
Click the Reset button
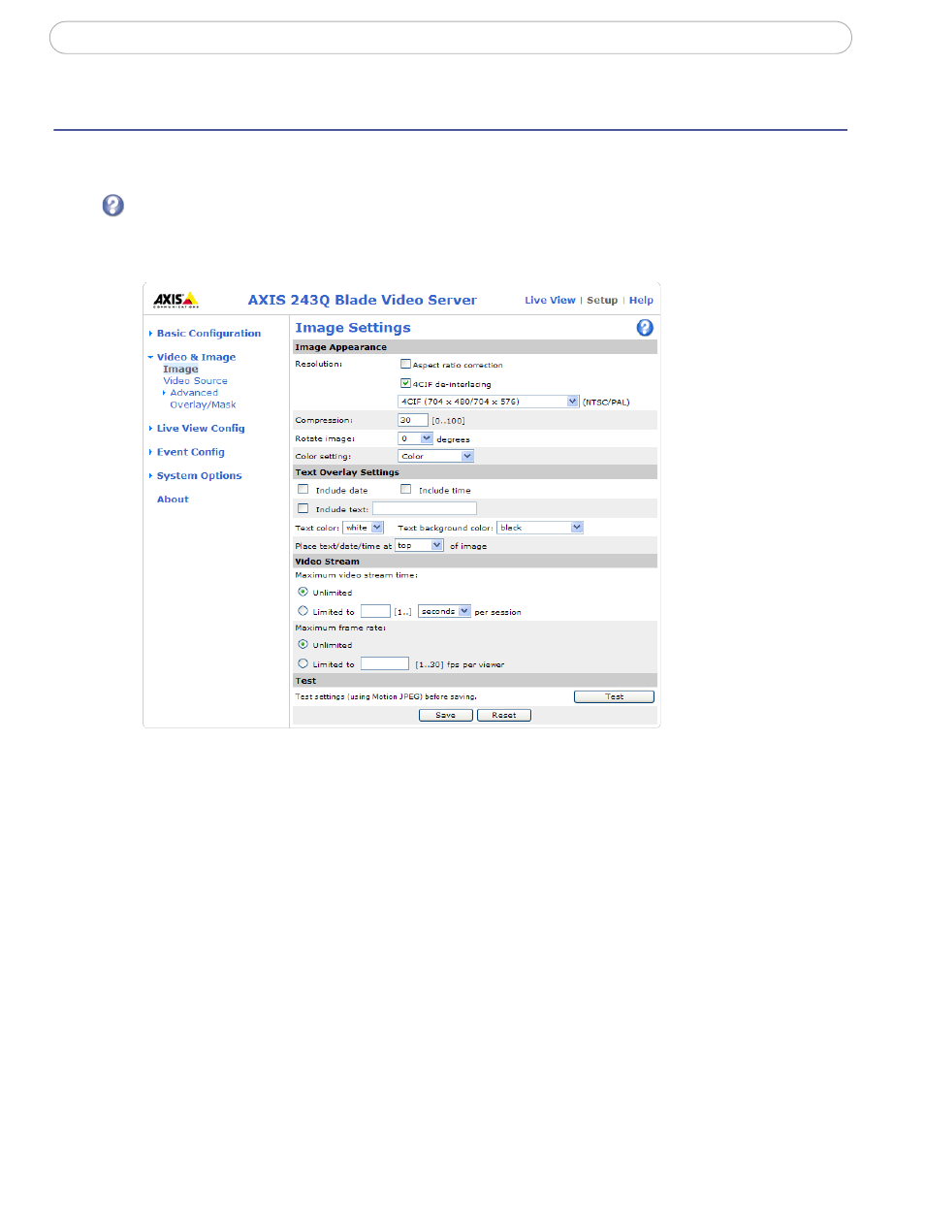point(504,715)
